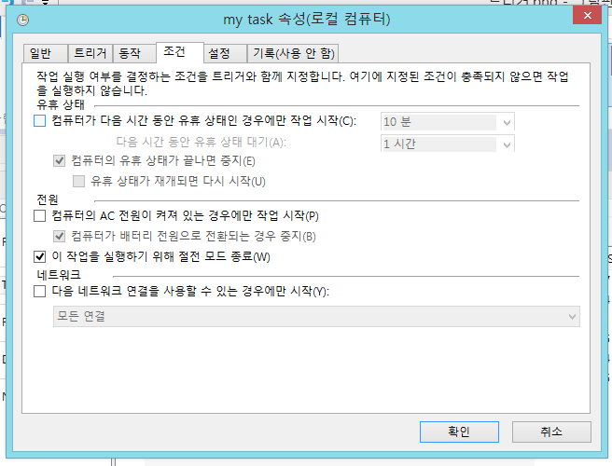This screenshot has width=612, height=466.
Task: Go to the 설정 tab
Action: (x=220, y=53)
